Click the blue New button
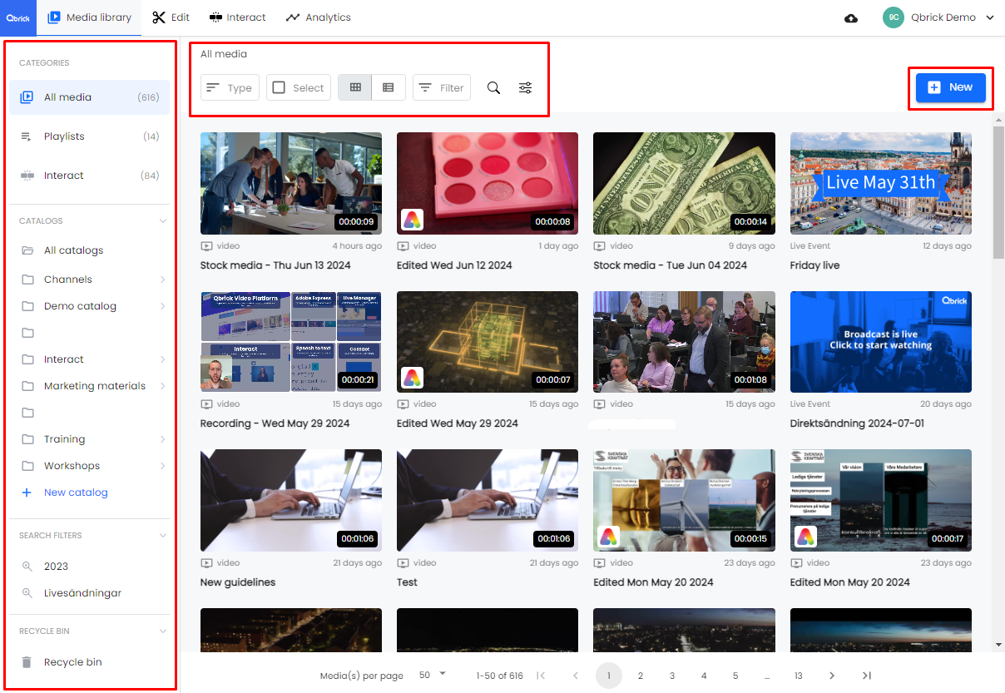Viewport: 1005px width, 693px height. coord(951,87)
